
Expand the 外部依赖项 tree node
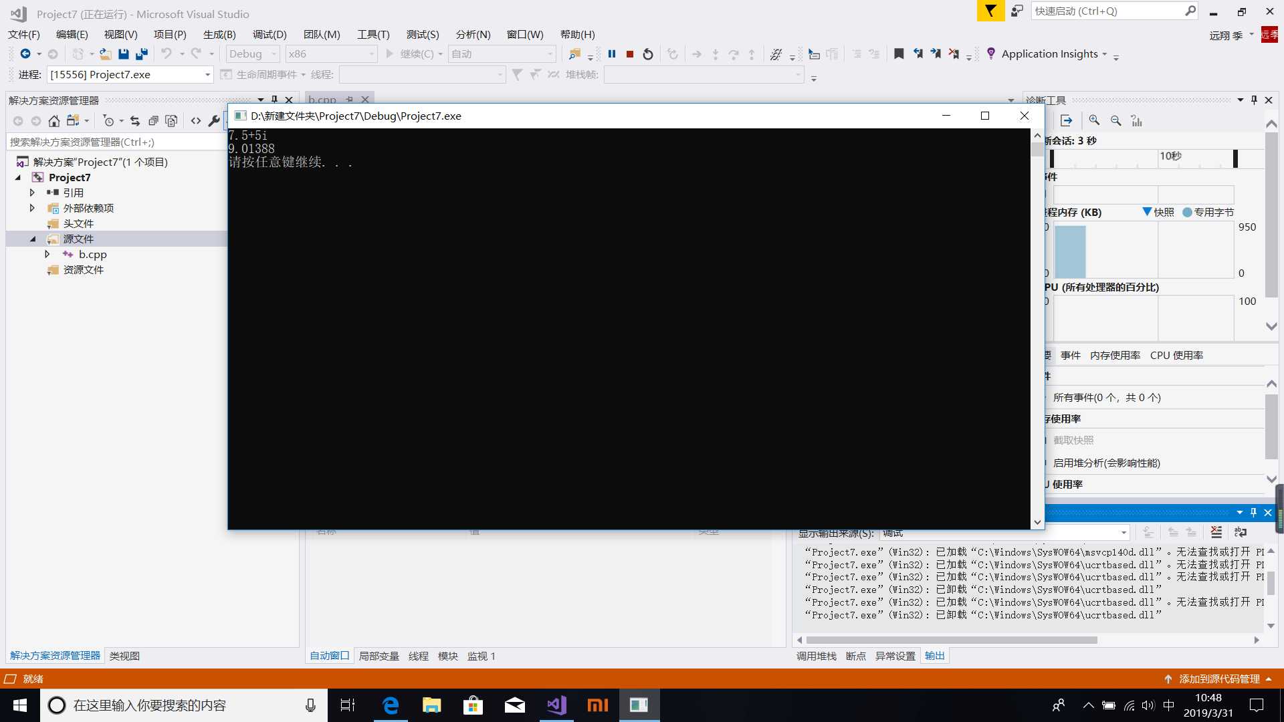[32, 208]
